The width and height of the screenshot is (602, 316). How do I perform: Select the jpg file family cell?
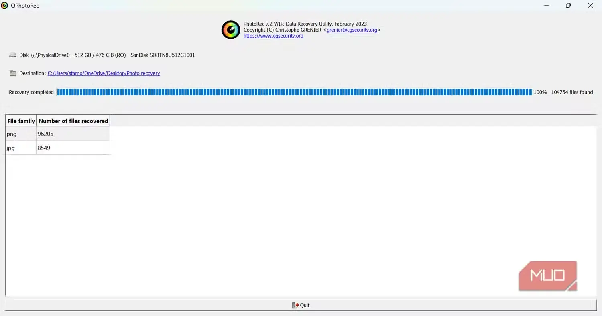[21, 148]
